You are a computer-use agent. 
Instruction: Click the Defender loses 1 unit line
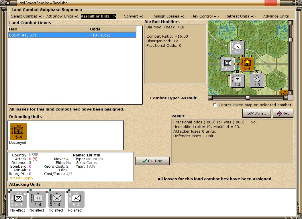tap(194, 136)
